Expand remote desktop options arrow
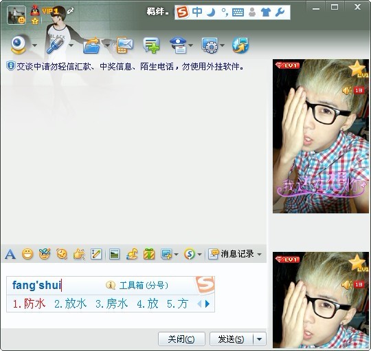Viewport: 371px width, 351px height. click(222, 45)
